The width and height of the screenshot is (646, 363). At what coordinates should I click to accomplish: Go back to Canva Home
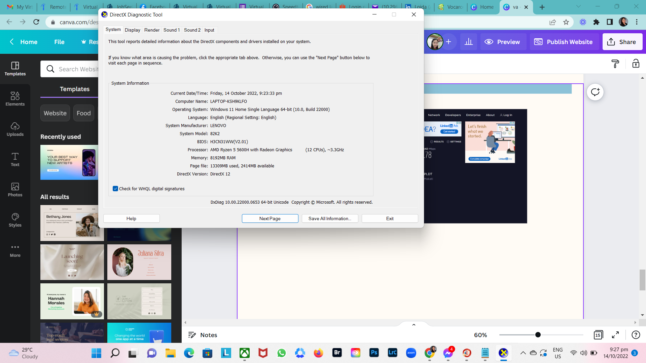24,42
